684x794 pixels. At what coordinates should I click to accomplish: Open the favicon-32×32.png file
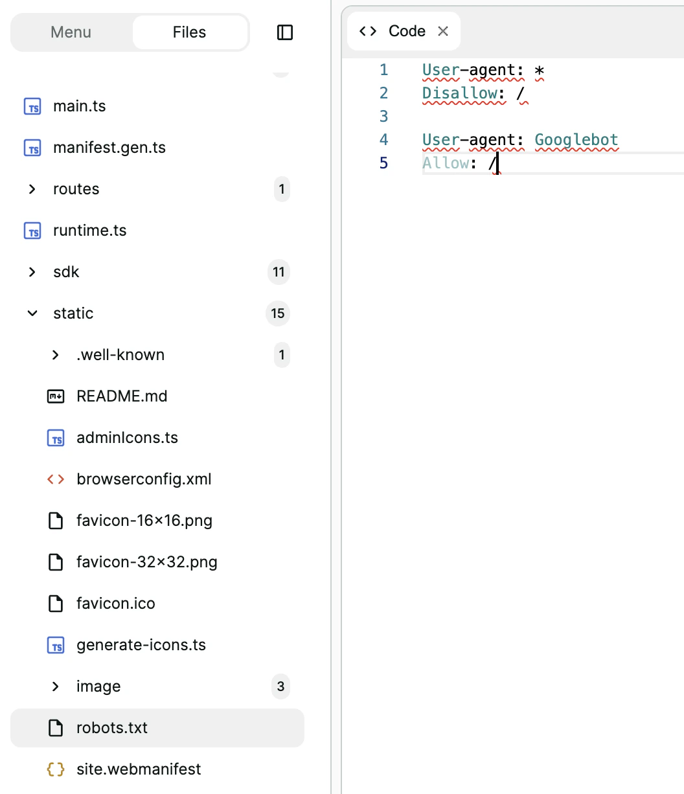(146, 561)
